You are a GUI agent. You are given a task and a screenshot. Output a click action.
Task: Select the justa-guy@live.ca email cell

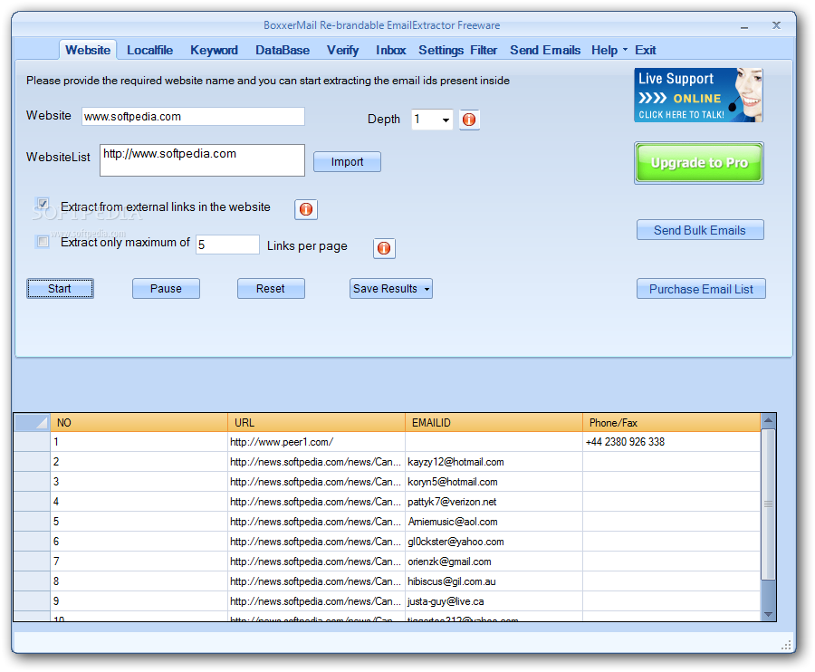click(494, 601)
